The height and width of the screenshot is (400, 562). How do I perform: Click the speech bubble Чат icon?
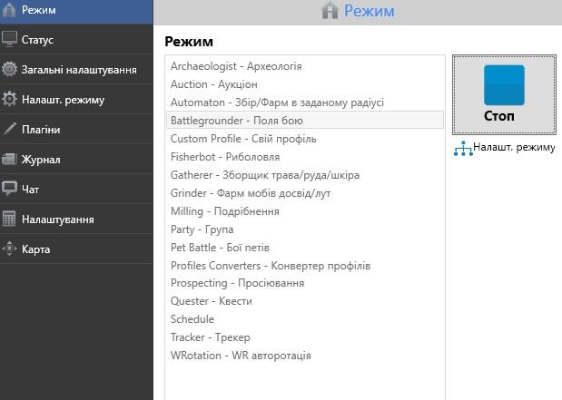point(10,189)
